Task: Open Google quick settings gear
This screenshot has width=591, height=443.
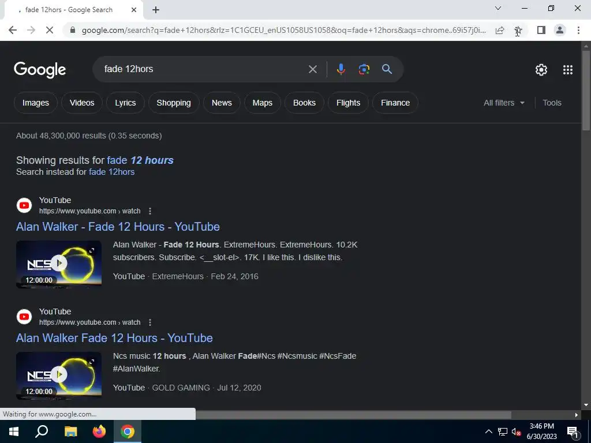Action: click(x=541, y=70)
